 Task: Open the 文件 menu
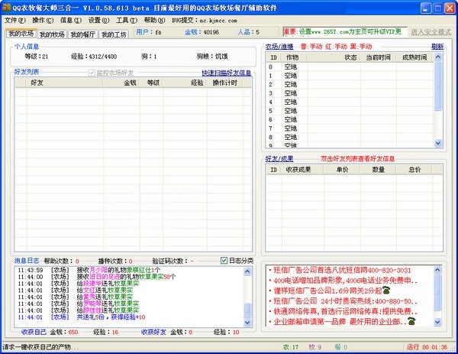[15, 19]
